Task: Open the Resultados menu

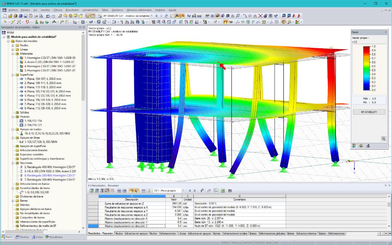Action: 72,10
